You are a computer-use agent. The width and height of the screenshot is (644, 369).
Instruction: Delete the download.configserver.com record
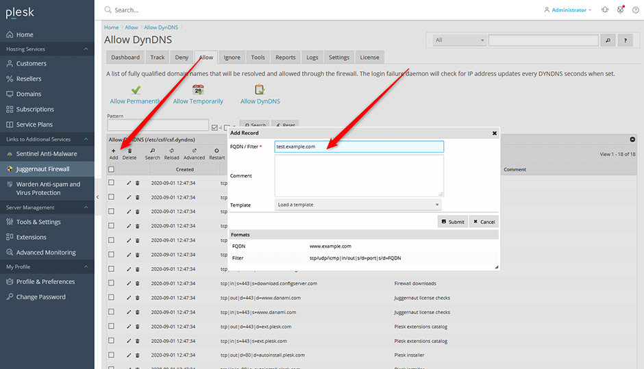coord(138,283)
